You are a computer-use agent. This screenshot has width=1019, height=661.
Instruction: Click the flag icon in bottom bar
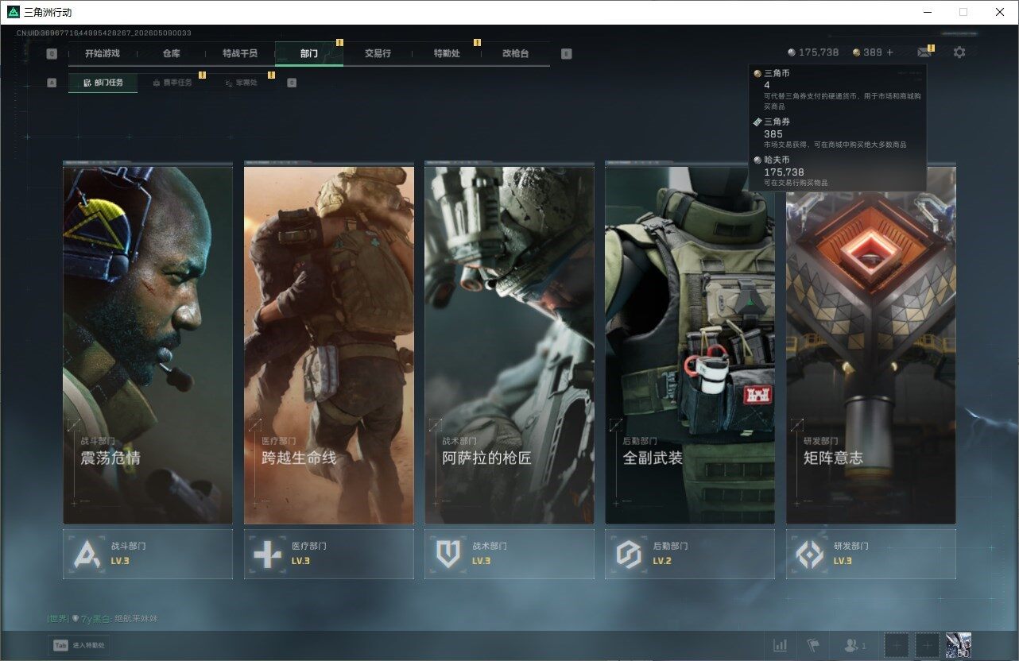(x=813, y=645)
